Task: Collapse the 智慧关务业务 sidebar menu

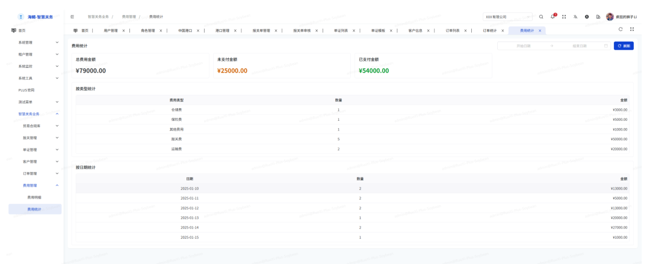Action: point(36,114)
